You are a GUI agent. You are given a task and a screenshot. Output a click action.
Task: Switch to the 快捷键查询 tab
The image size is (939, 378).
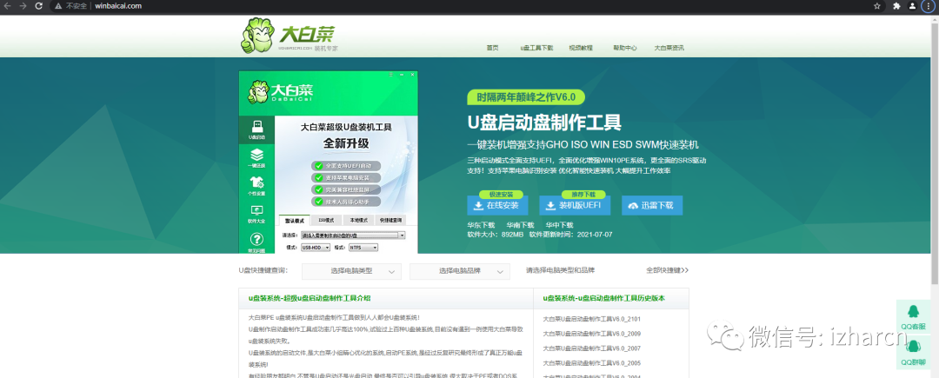coord(390,220)
